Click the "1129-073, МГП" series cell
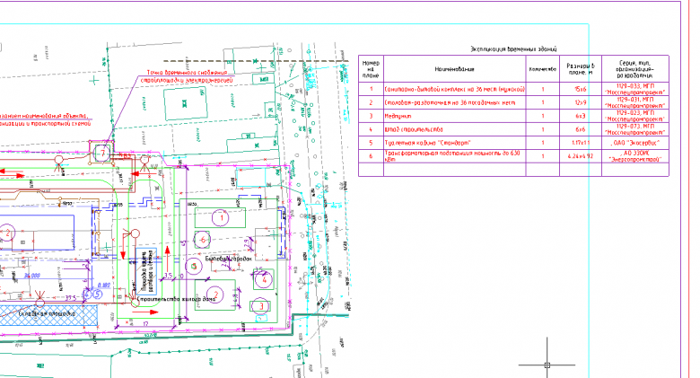Viewport: 700px width, 378px height. (634, 129)
